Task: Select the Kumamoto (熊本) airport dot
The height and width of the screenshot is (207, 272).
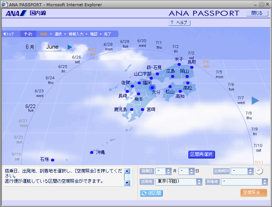Action: pyautogui.click(x=139, y=94)
